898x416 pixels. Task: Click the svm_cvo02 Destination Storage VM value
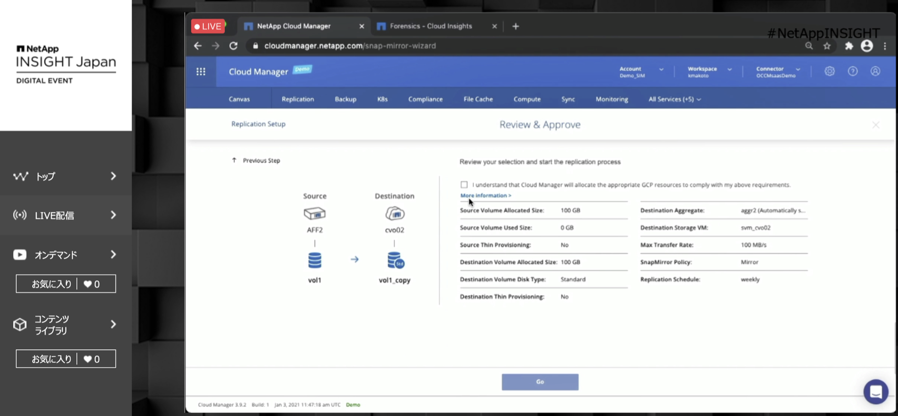(756, 228)
